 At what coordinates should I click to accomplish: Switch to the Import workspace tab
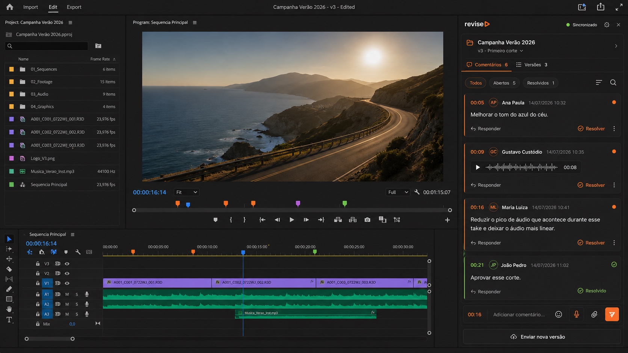click(x=30, y=7)
